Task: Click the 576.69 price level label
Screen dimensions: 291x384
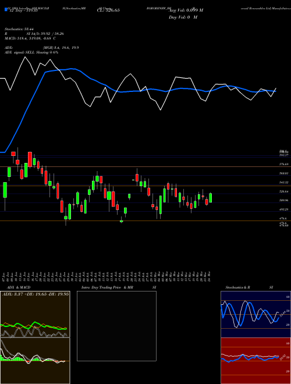Action: coord(283,164)
